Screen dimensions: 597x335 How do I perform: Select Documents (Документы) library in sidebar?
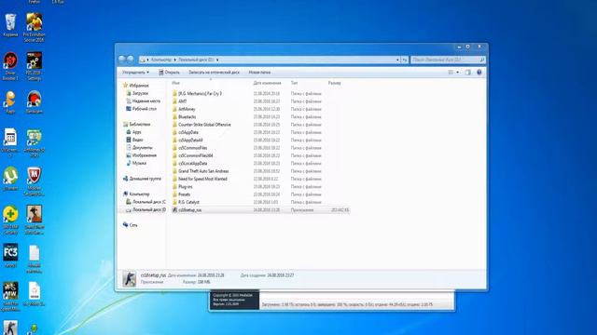tap(143, 147)
